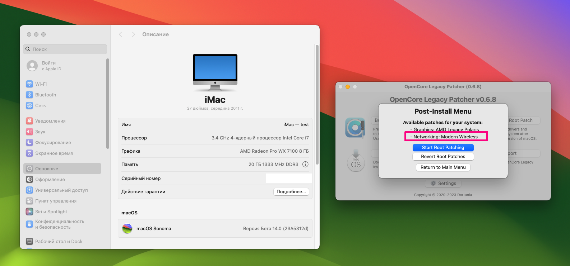The image size is (570, 266).
Task: Click the OpenCore Legacy Patcher (0.6.8) title bar
Action: pos(443,87)
